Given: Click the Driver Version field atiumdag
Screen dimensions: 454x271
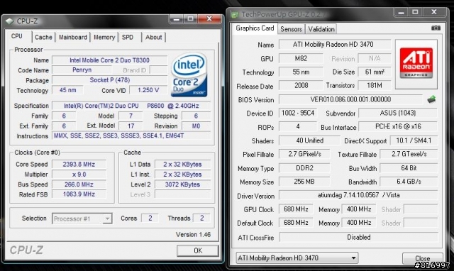Looking at the screenshot, I should [x=358, y=195].
